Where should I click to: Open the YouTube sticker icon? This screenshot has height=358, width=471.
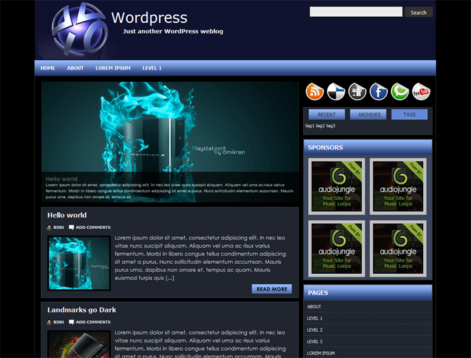421,92
